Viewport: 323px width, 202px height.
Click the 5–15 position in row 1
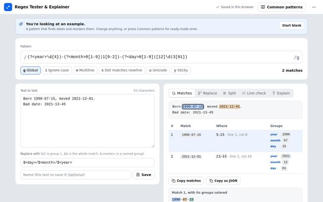(x=220, y=135)
